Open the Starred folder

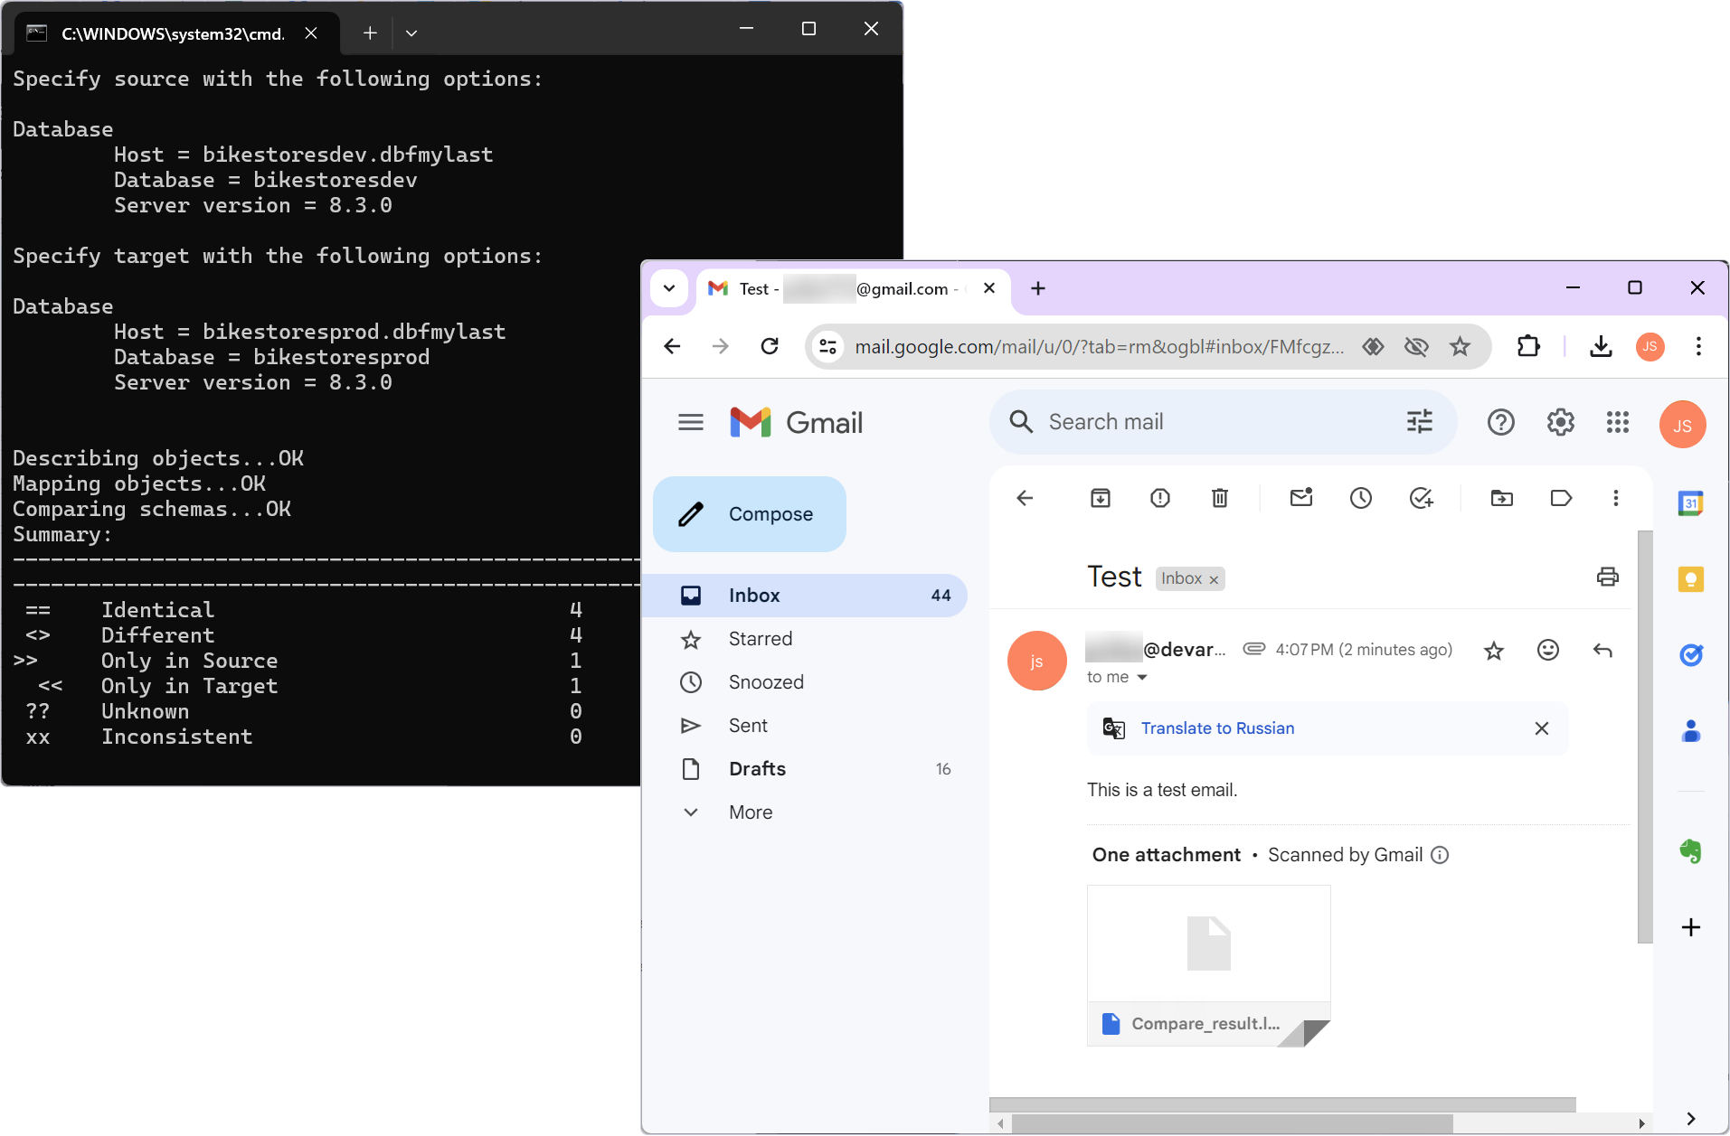pos(805,639)
